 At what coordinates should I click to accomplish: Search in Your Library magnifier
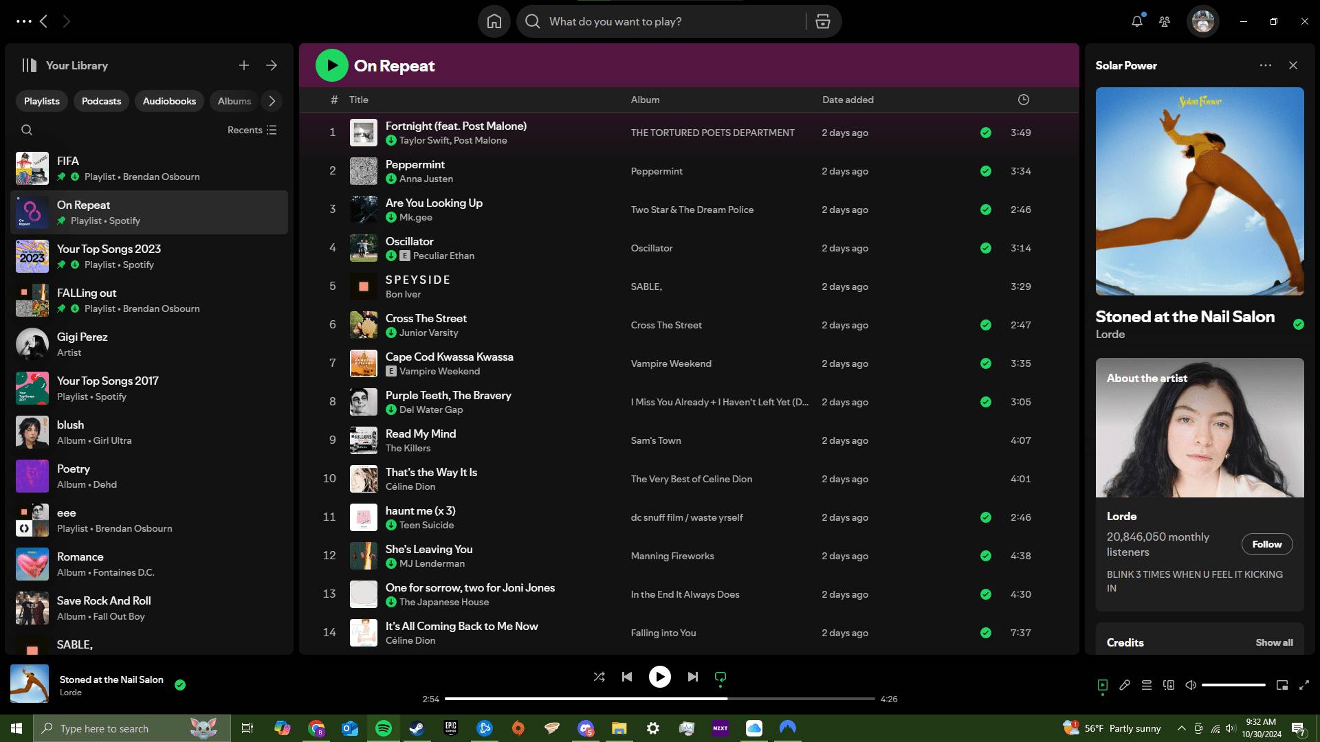tap(27, 130)
